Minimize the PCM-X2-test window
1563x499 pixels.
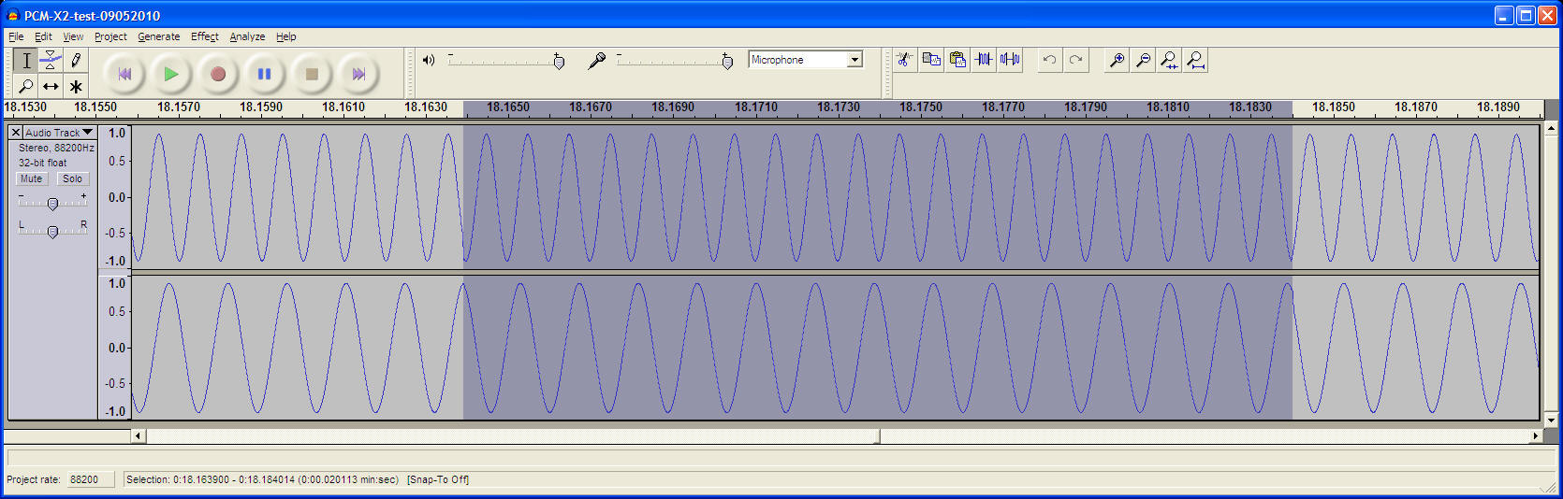[1504, 15]
